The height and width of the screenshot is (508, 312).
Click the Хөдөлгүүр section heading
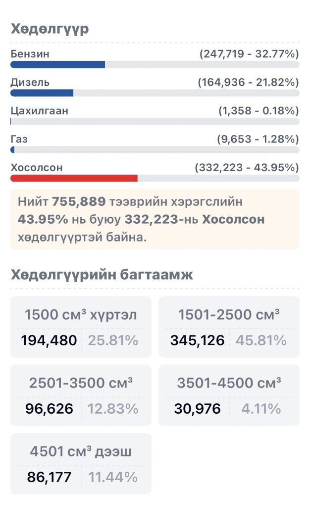point(50,29)
